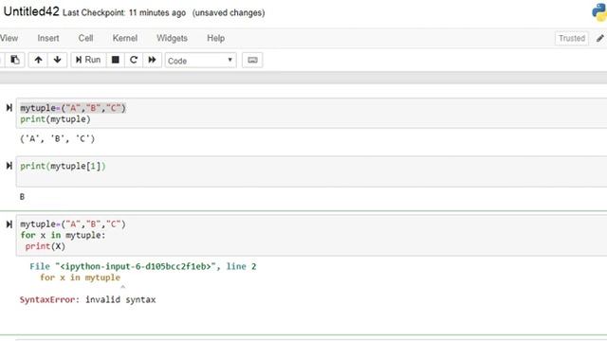The width and height of the screenshot is (607, 341).
Task: Move the selected cell up
Action: tap(38, 60)
